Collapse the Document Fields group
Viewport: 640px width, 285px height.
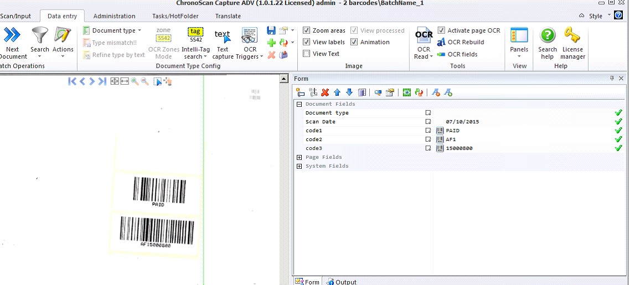300,104
